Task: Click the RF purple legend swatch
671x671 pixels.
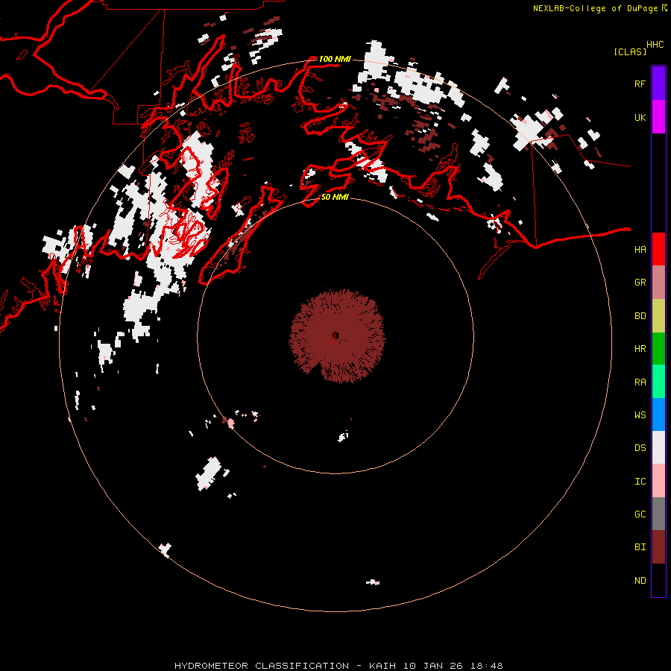Action: (658, 84)
